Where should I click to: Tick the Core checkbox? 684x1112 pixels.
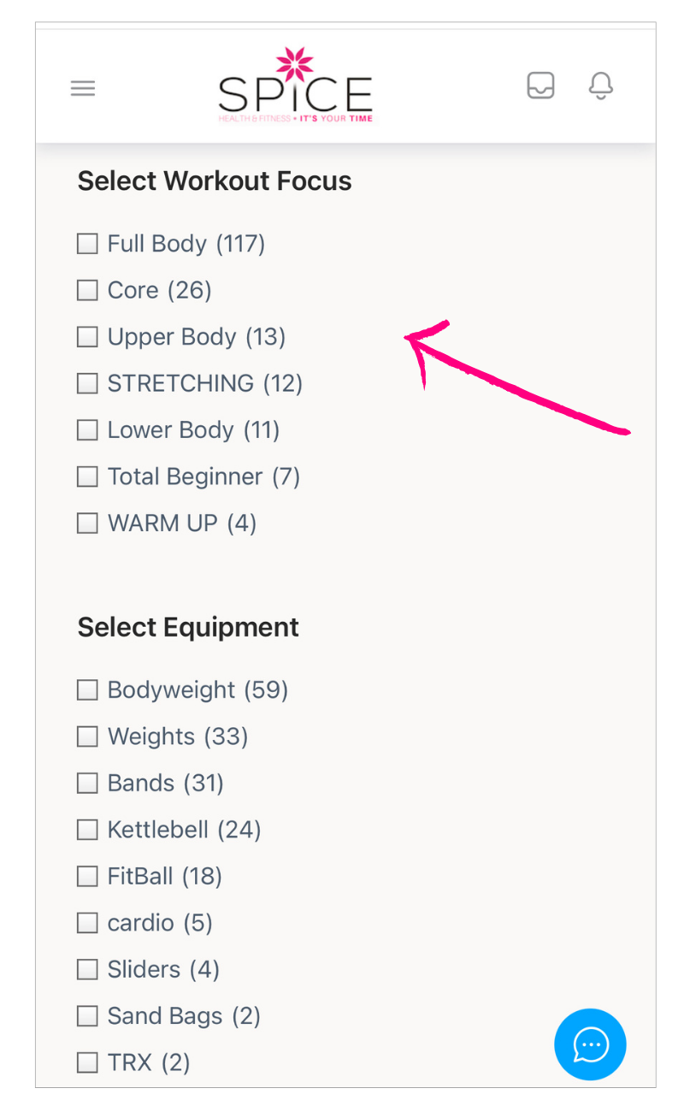tap(87, 291)
